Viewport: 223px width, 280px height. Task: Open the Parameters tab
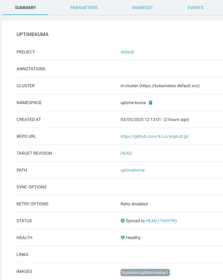(84, 8)
